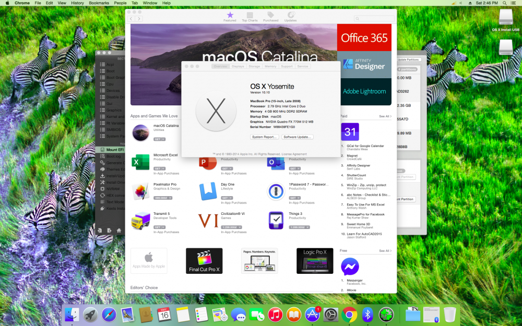Open Final Cut Pro X tile
Viewport: 522px width, 326px height.
click(x=204, y=261)
